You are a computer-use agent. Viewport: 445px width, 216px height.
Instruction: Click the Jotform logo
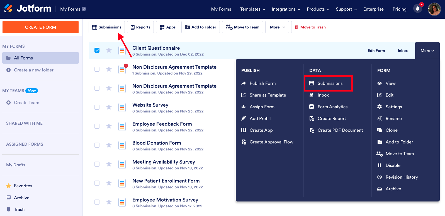click(28, 9)
